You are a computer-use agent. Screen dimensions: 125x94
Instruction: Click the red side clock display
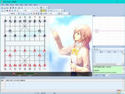[x=20, y=73]
